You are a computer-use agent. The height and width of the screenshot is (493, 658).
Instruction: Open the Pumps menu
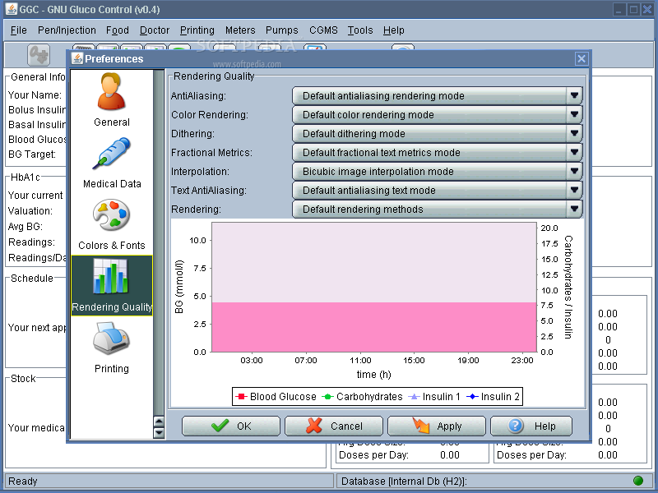click(x=281, y=30)
